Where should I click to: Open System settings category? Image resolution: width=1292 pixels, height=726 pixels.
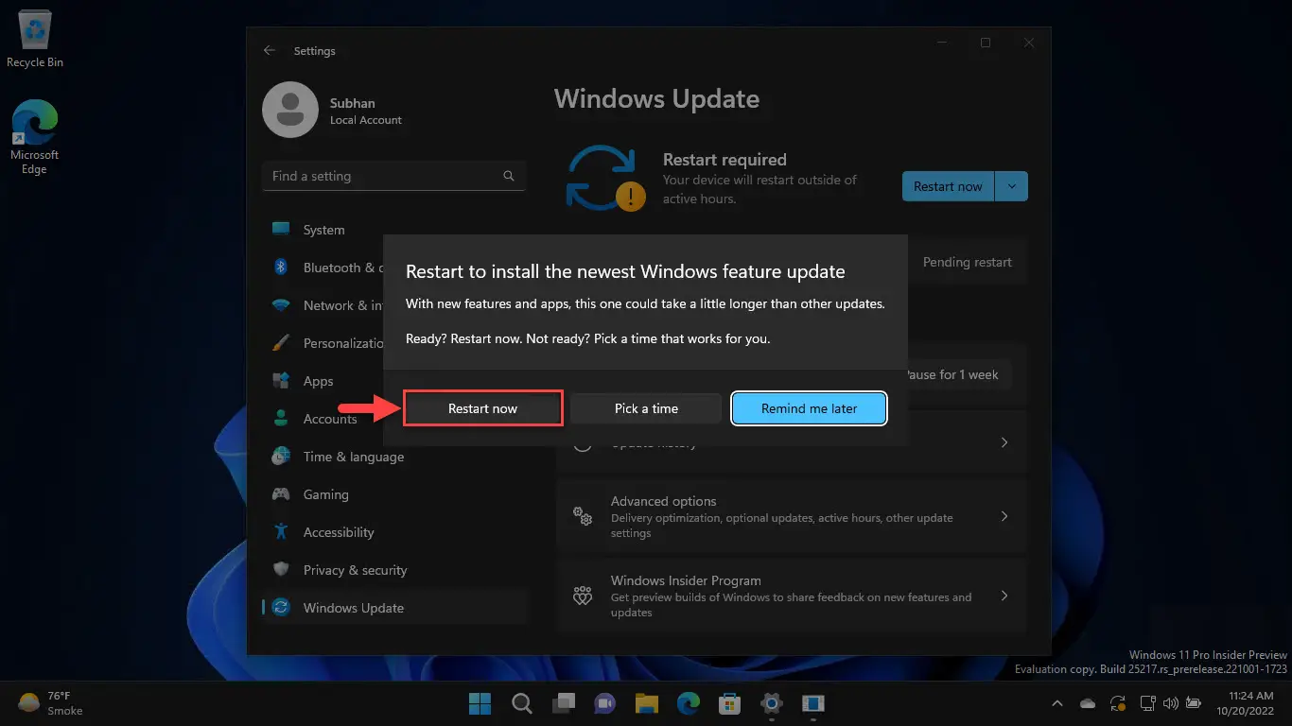(393, 230)
